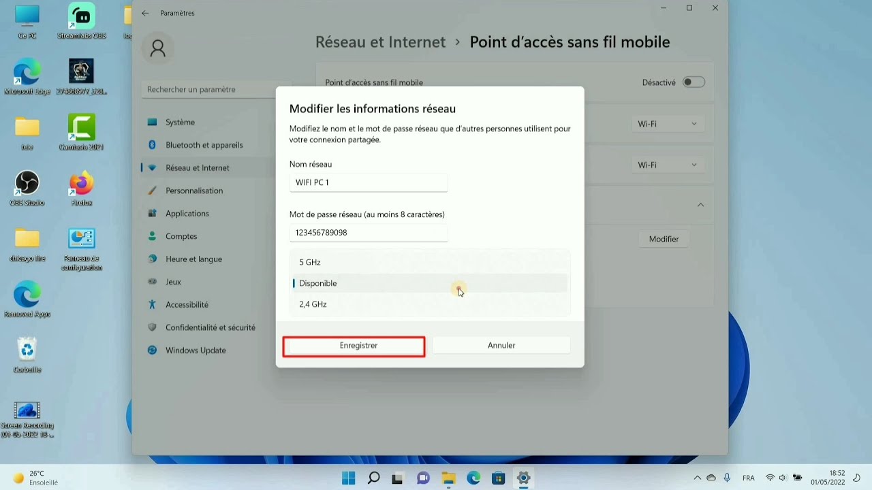Open taskbar search
This screenshot has width=872, height=490.
click(373, 478)
